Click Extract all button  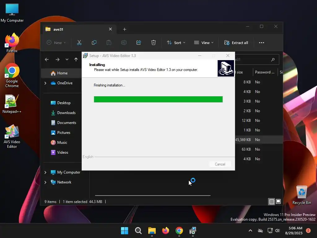pyautogui.click(x=236, y=43)
